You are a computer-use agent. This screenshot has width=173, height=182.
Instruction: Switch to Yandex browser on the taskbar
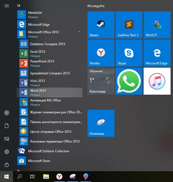(x=59, y=177)
